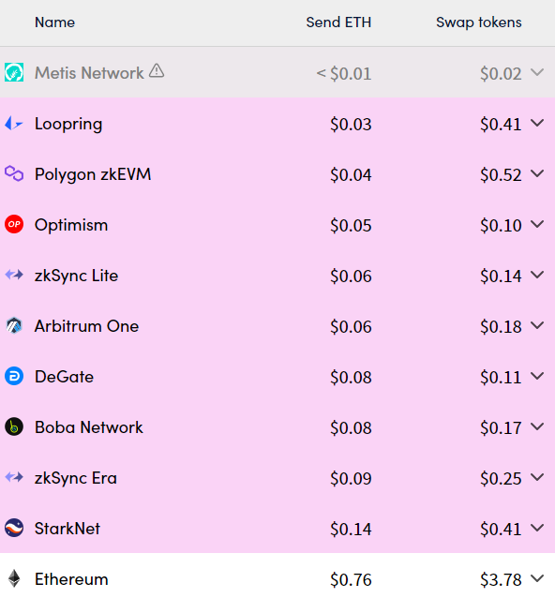Expand the Ethereum row chevron

537,578
